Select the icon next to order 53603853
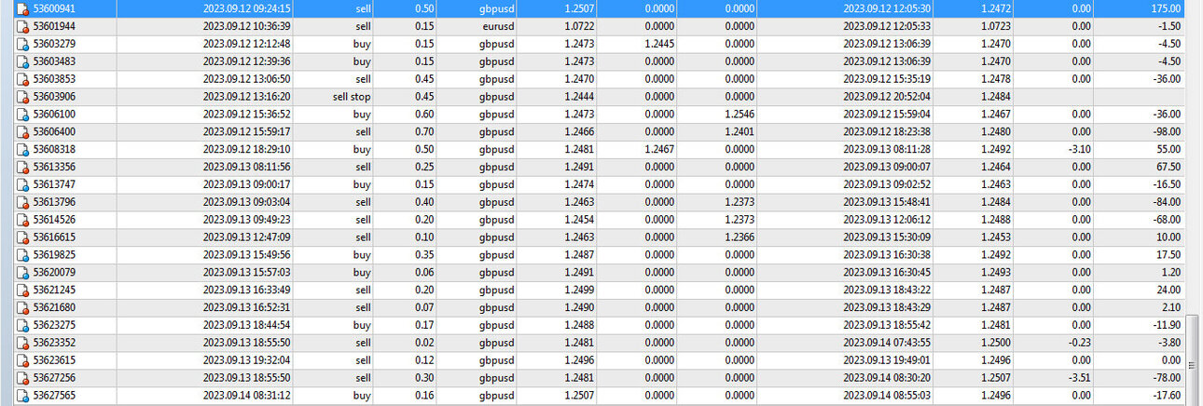This screenshot has height=406, width=1203. tap(22, 79)
